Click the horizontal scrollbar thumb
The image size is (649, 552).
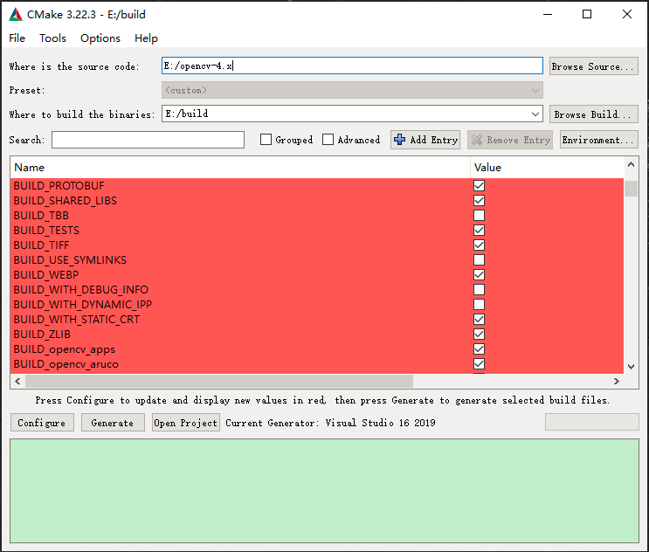tap(219, 381)
